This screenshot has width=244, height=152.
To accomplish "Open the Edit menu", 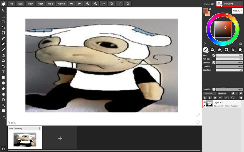I will [20, 4].
